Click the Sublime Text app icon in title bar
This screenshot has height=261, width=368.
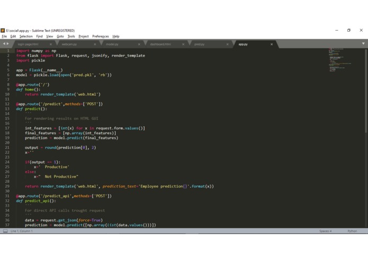tap(3, 31)
